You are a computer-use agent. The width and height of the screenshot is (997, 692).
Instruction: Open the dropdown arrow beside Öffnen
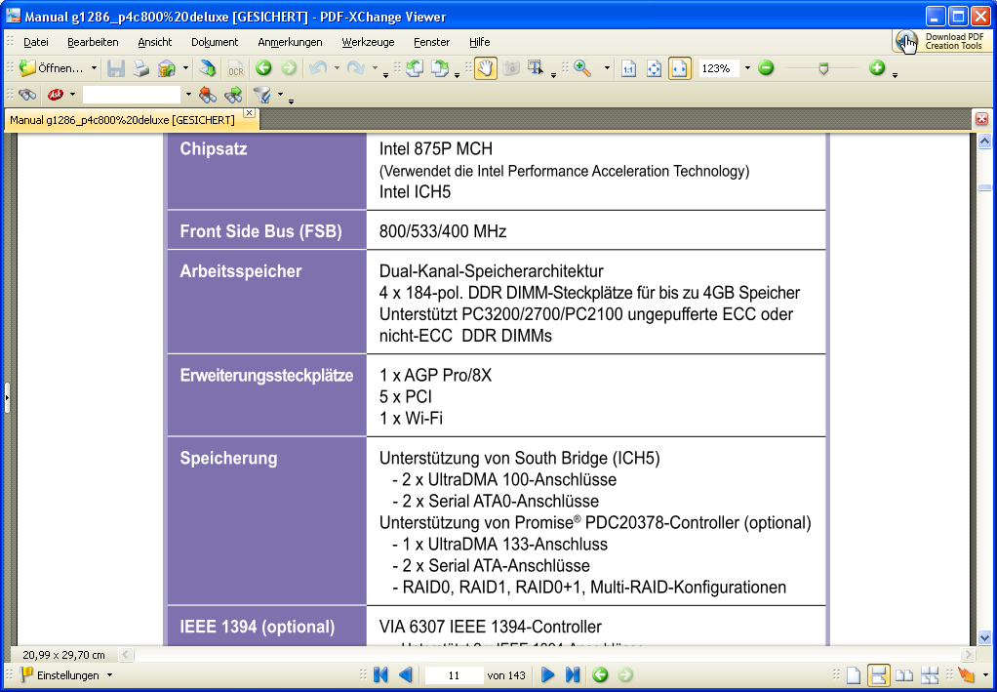click(94, 68)
